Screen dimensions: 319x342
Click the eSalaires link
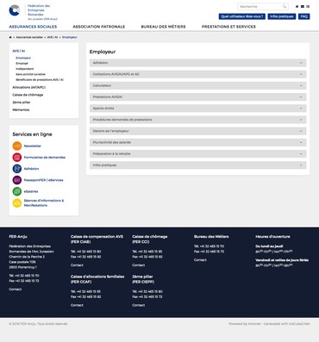31,191
